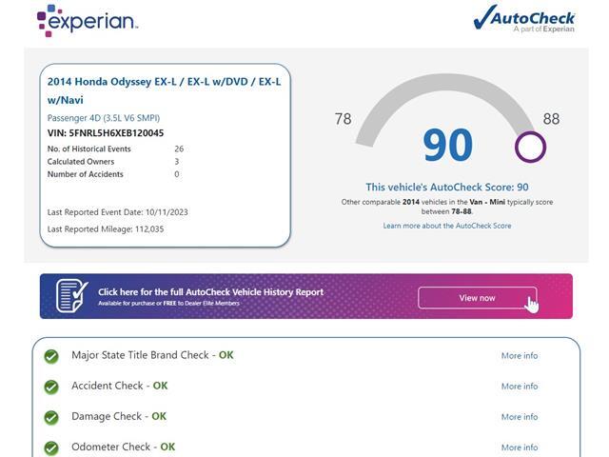Click Last Reported Event Date: 10/11/2023
The height and width of the screenshot is (457, 609).
[117, 212]
